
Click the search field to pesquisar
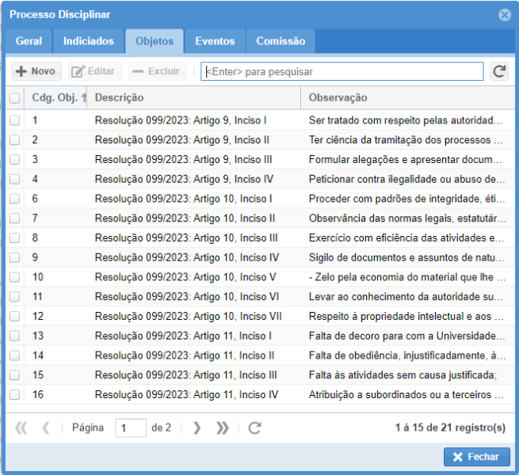(342, 71)
